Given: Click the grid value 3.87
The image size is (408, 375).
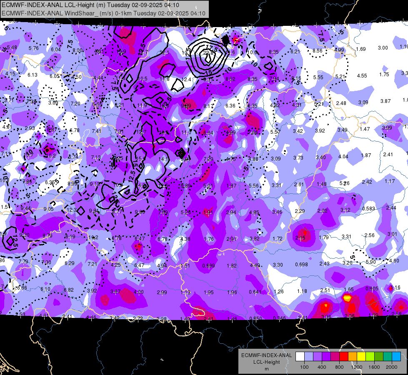Looking at the screenshot, I should click(x=385, y=101).
